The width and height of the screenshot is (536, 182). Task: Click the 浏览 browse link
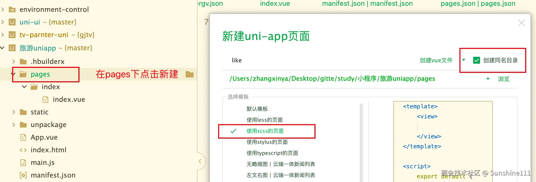point(504,79)
